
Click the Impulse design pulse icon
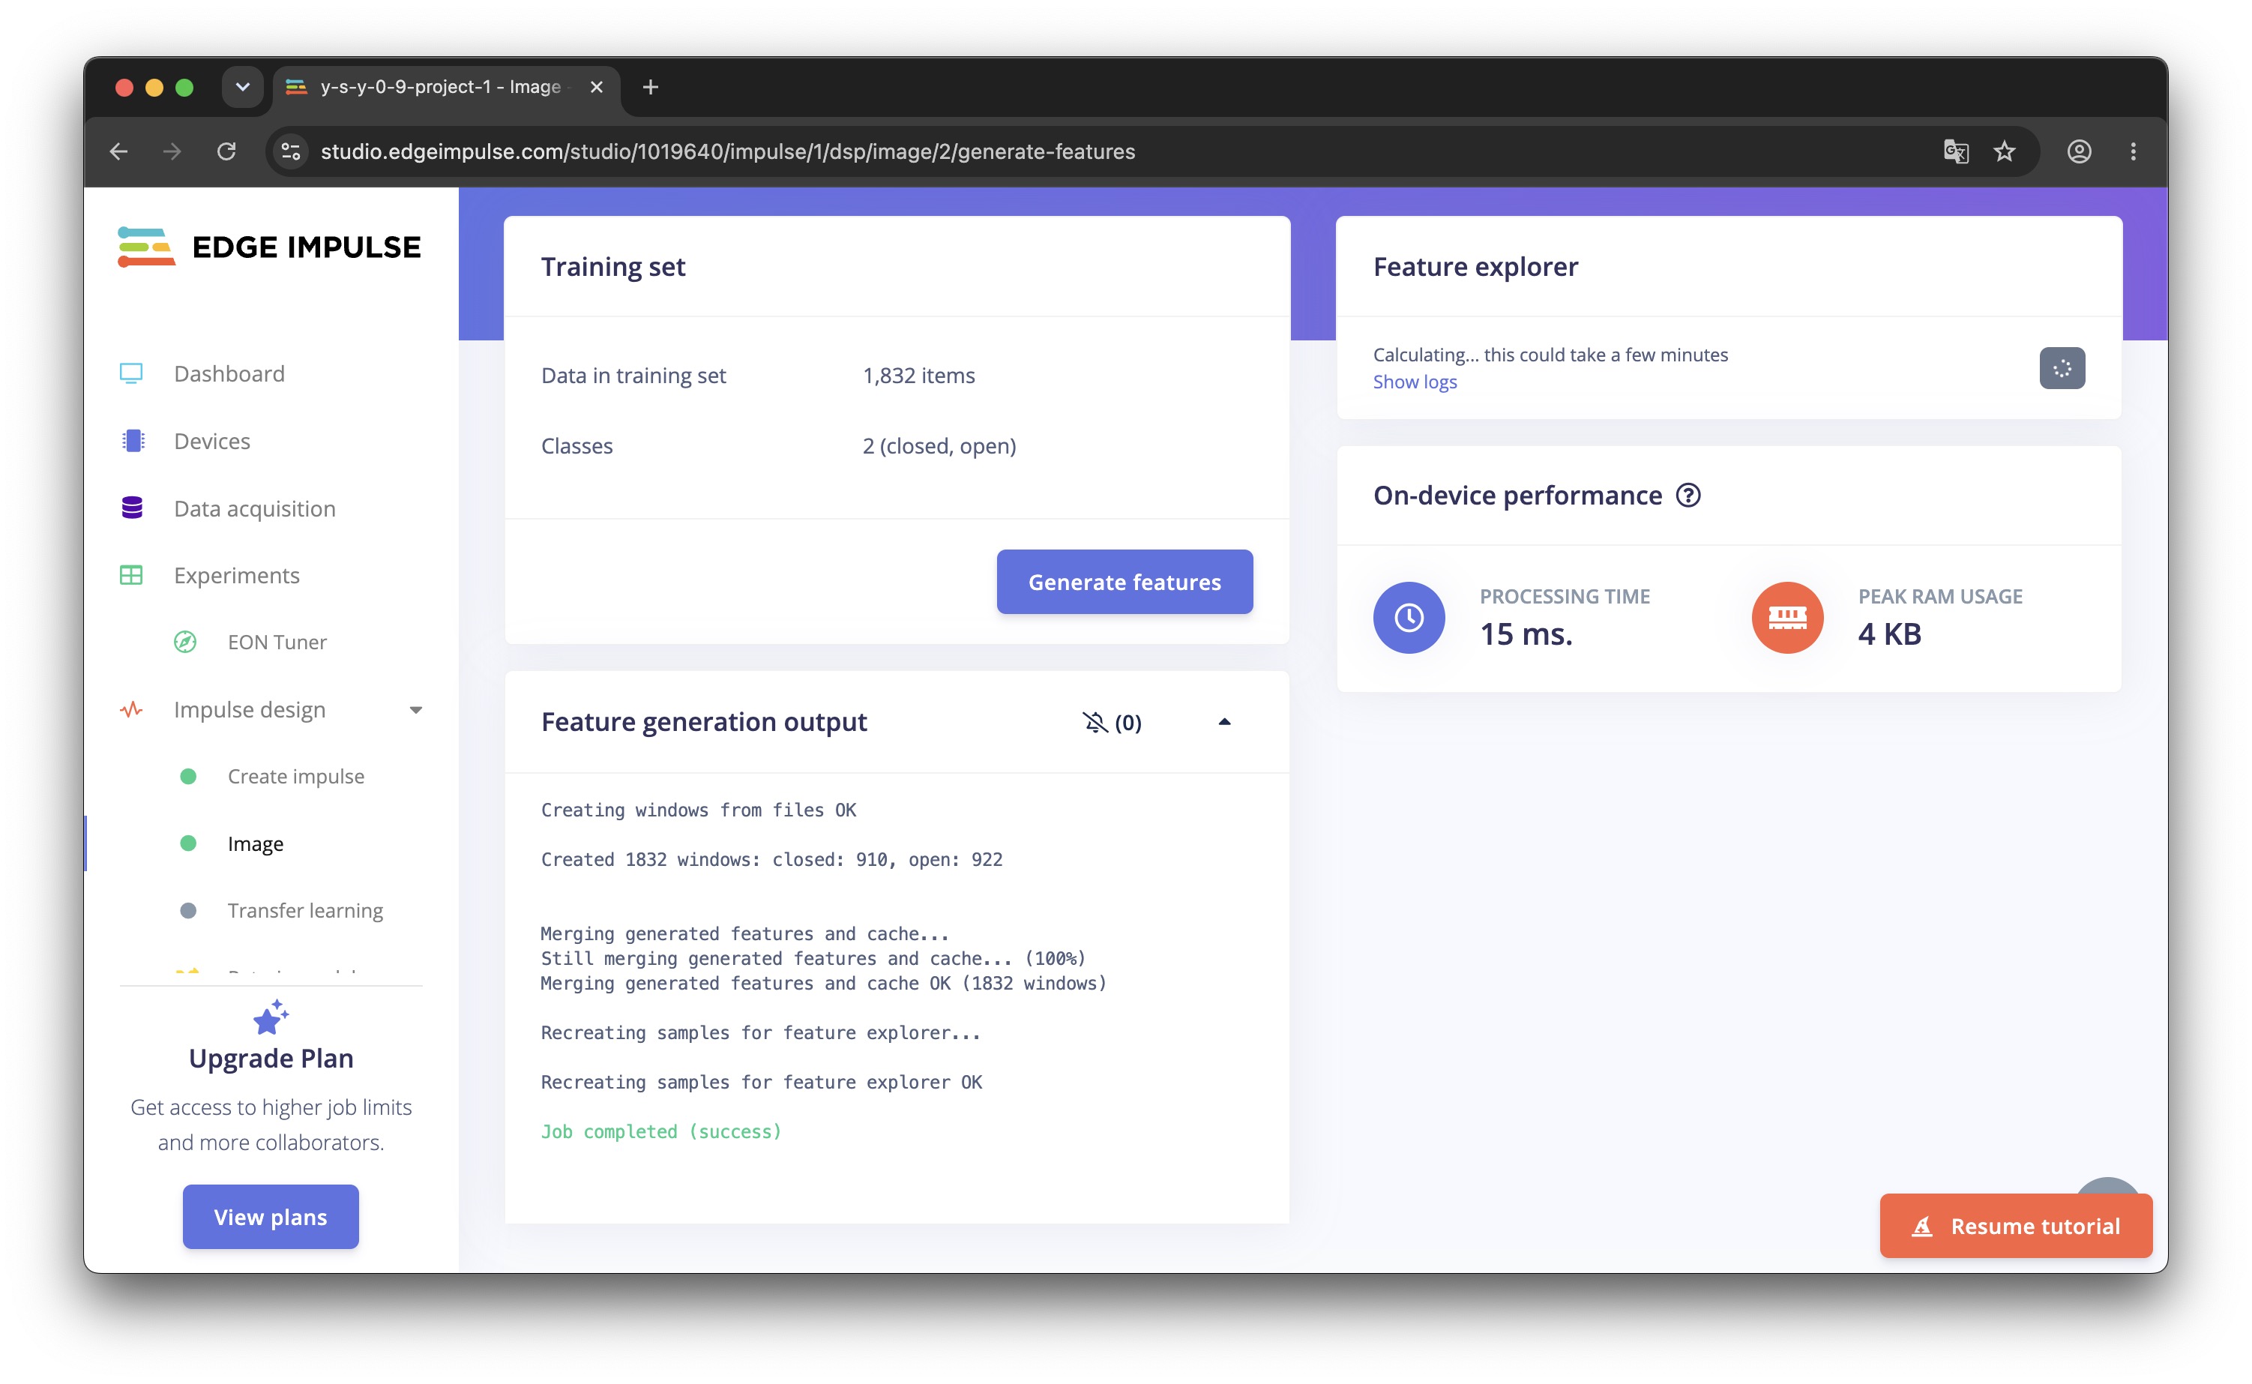131,709
